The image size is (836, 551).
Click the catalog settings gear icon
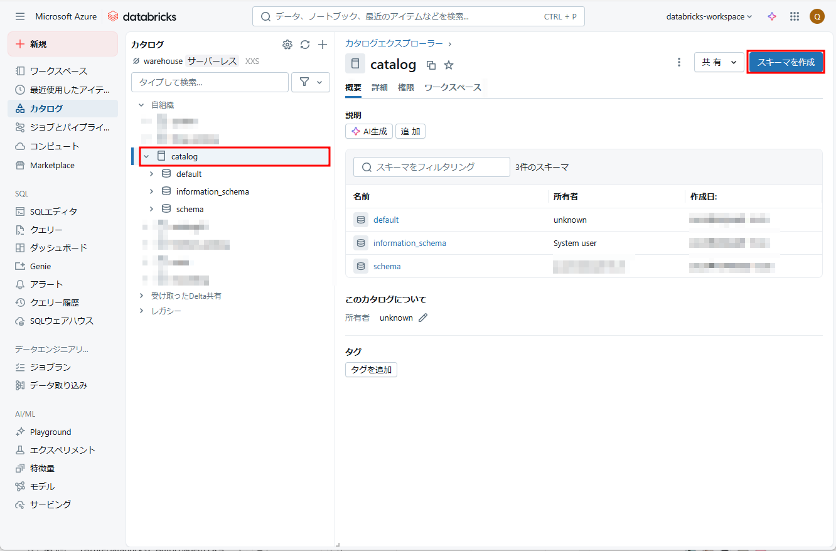287,45
